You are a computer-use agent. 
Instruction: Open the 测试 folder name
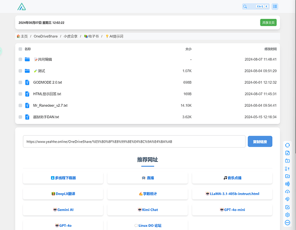[x=40, y=71]
